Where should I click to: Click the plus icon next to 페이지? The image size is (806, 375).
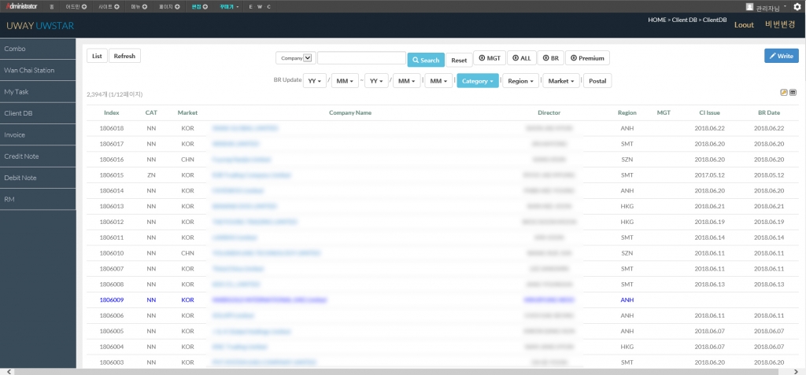click(x=177, y=6)
